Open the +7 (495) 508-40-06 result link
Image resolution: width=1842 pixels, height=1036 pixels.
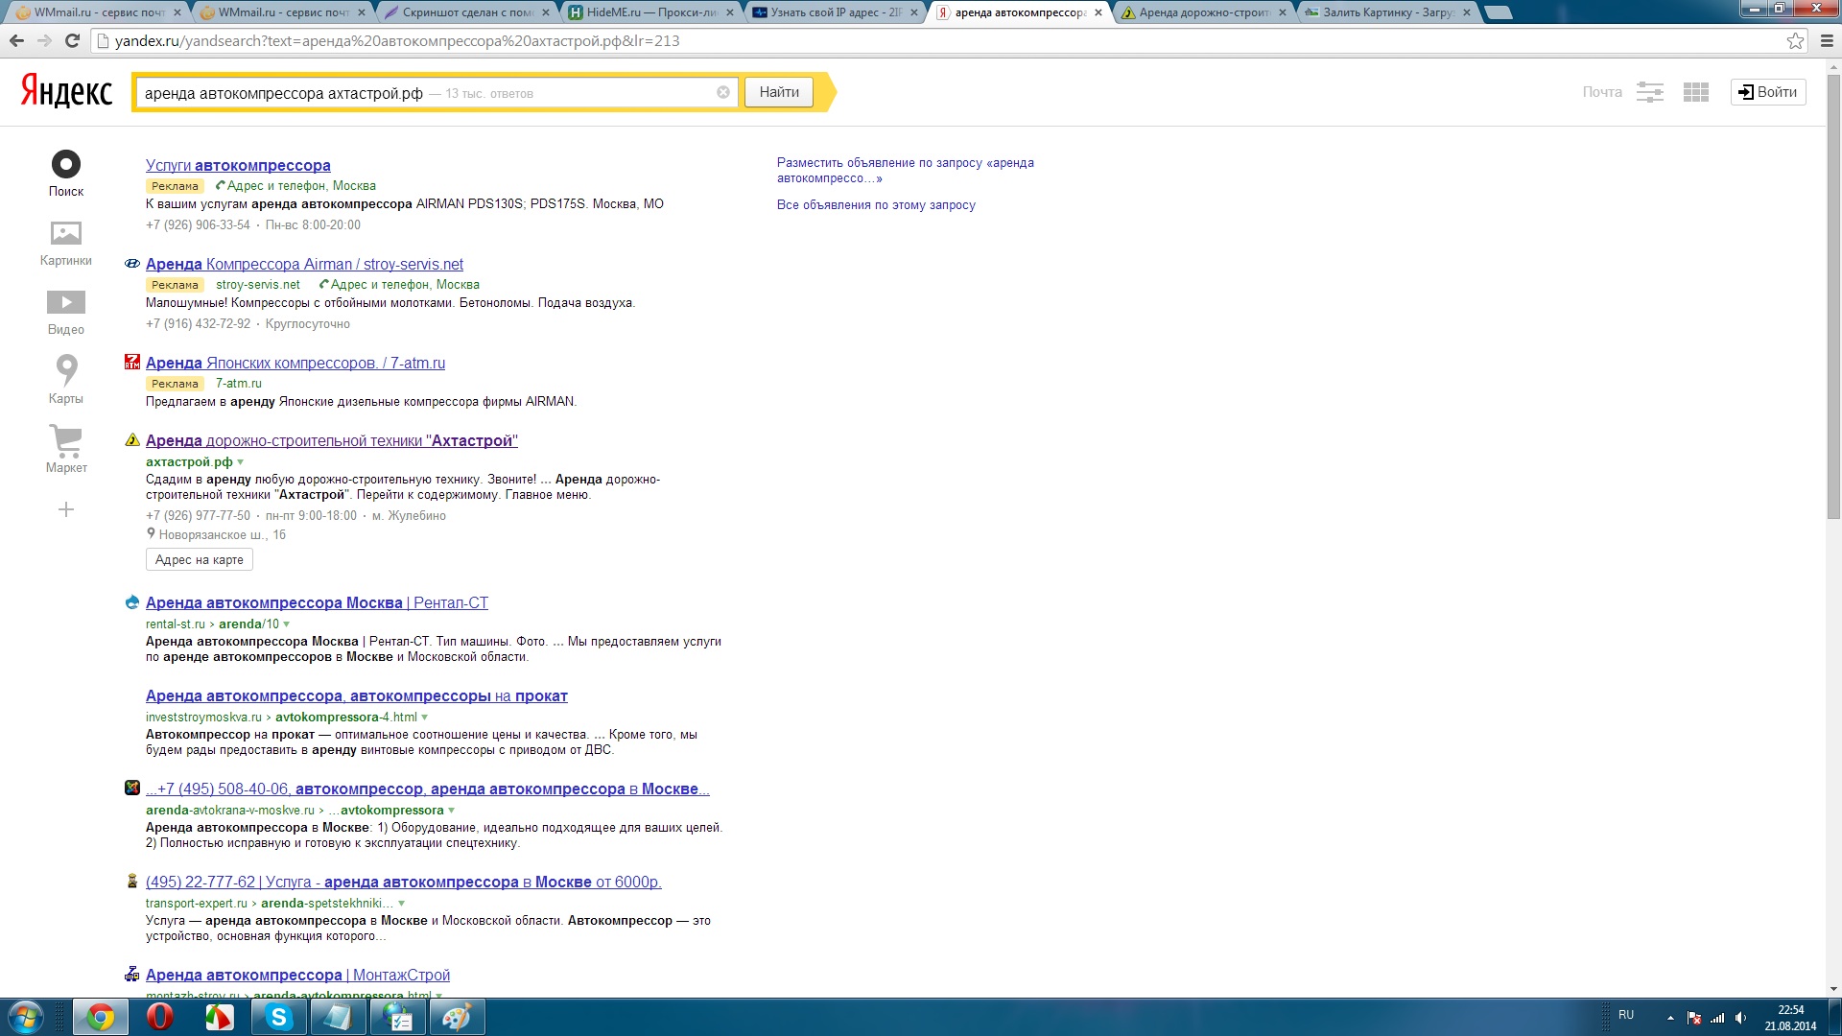(428, 789)
